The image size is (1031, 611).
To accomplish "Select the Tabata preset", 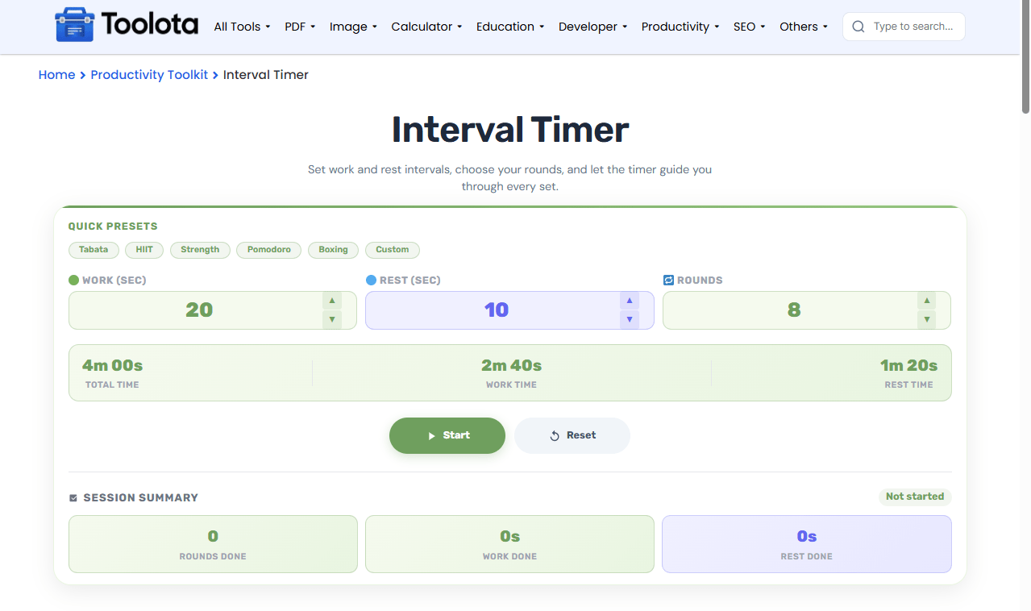I will [x=94, y=250].
